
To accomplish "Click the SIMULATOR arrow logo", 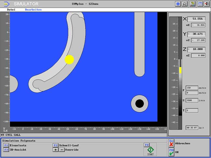I will (x=7, y=4).
